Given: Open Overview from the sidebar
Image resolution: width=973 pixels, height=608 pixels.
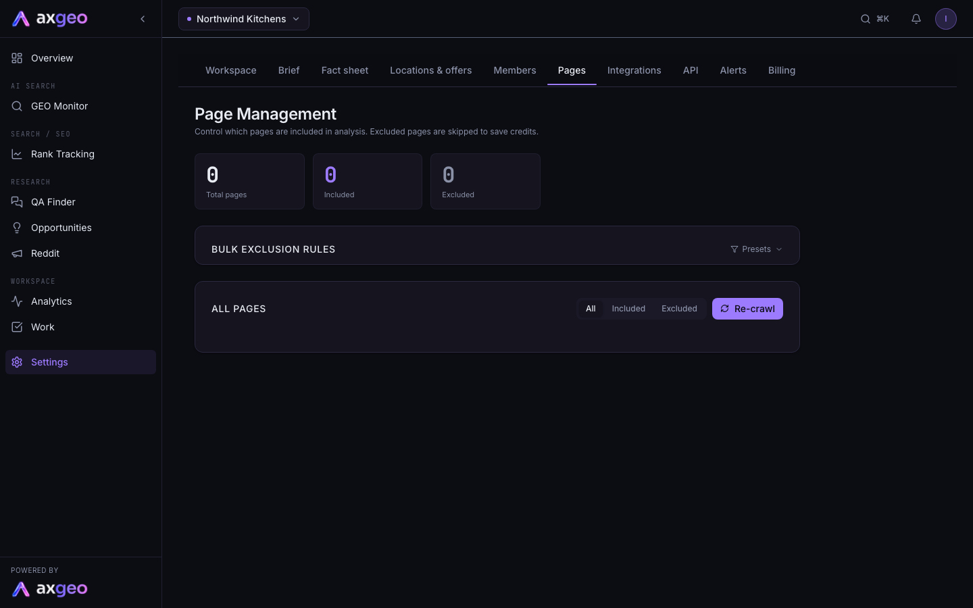Looking at the screenshot, I should 80,58.
